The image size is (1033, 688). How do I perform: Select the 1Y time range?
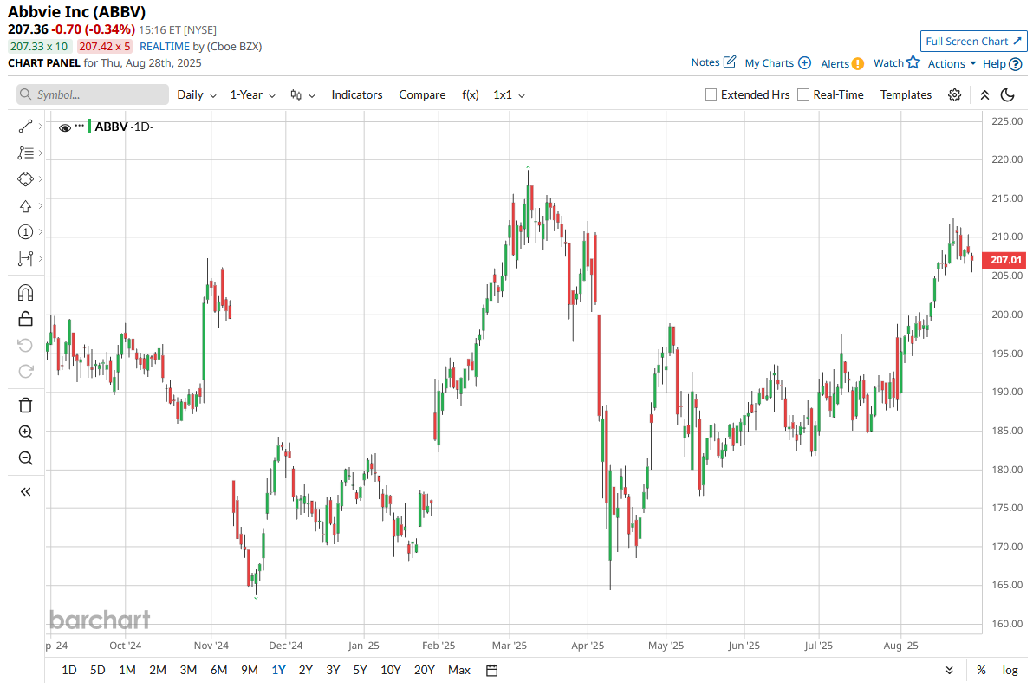point(279,670)
